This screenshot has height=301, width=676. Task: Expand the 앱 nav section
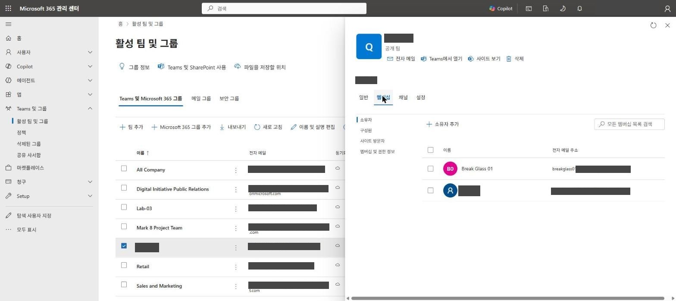click(90, 94)
